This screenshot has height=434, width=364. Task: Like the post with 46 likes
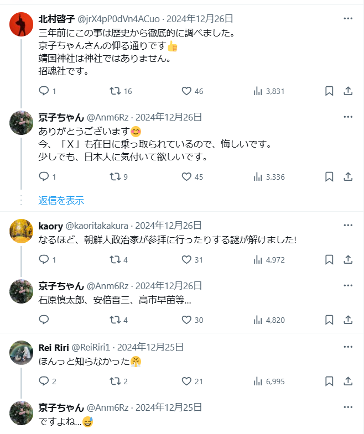[186, 91]
